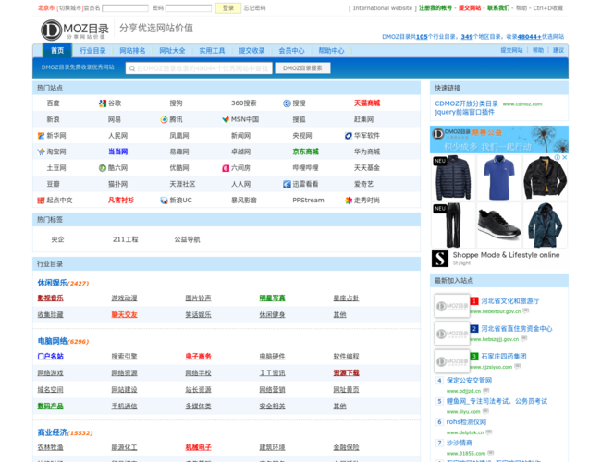Click the 华军软件 icon

click(348, 135)
